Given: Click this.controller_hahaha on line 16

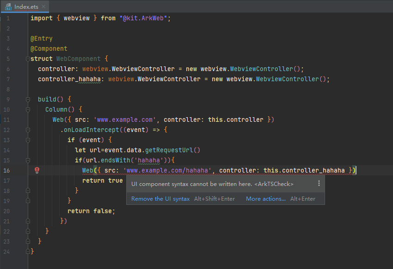Looking at the screenshot, I should click(304, 170).
